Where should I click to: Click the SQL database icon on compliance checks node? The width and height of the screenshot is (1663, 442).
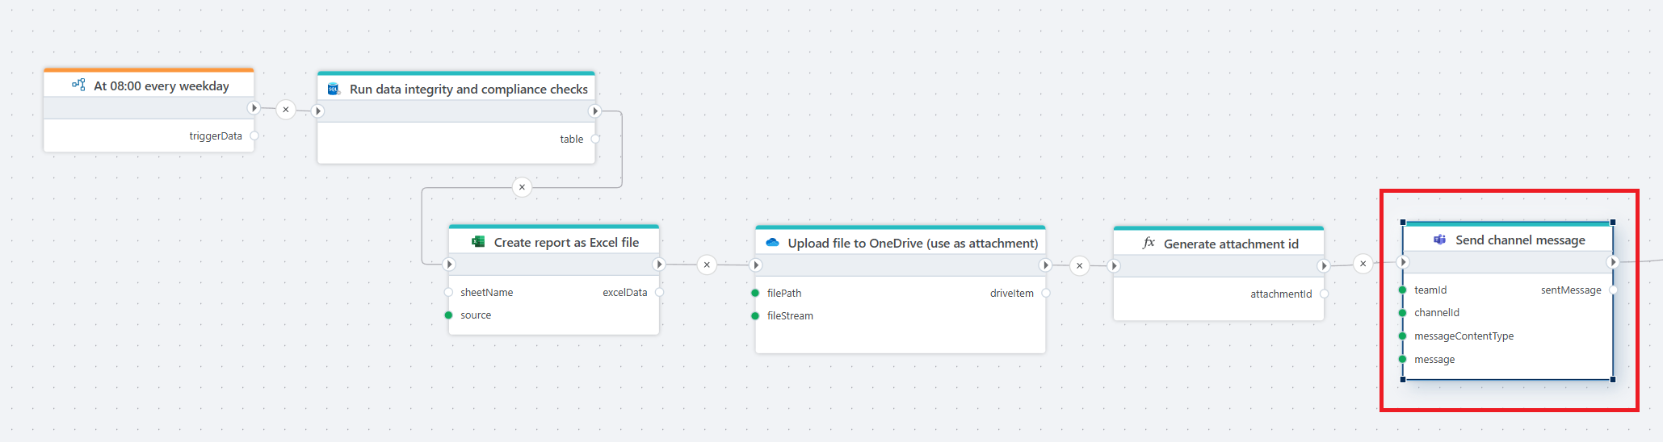point(333,89)
